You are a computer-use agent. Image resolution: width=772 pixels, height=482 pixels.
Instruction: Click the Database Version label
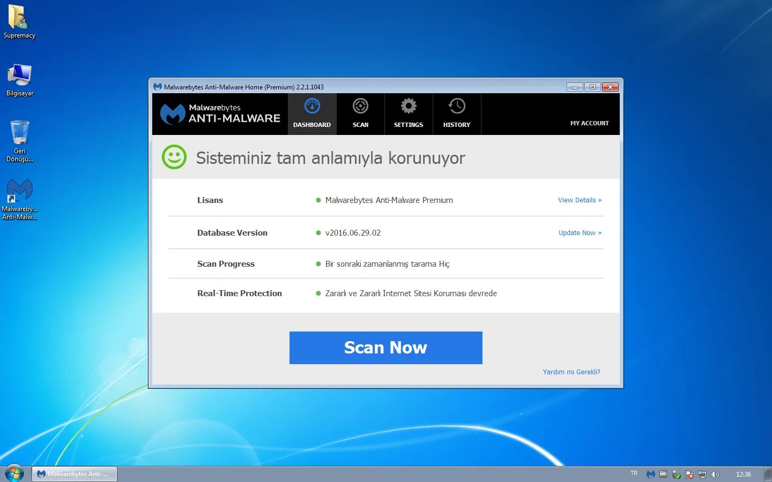pos(232,232)
